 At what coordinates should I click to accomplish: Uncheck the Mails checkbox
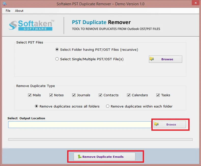pyautogui.click(x=30, y=95)
